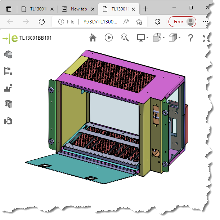This screenshot has width=220, height=220.
Task: Open the display style cube dropdown
Action: (175, 38)
